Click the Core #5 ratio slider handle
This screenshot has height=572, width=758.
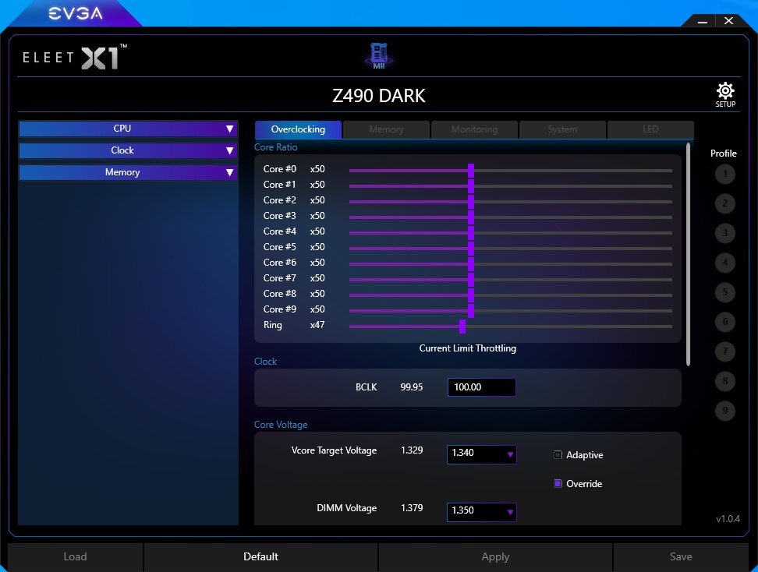[x=471, y=249]
